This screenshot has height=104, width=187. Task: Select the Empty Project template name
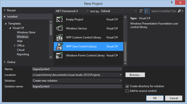point(75,19)
